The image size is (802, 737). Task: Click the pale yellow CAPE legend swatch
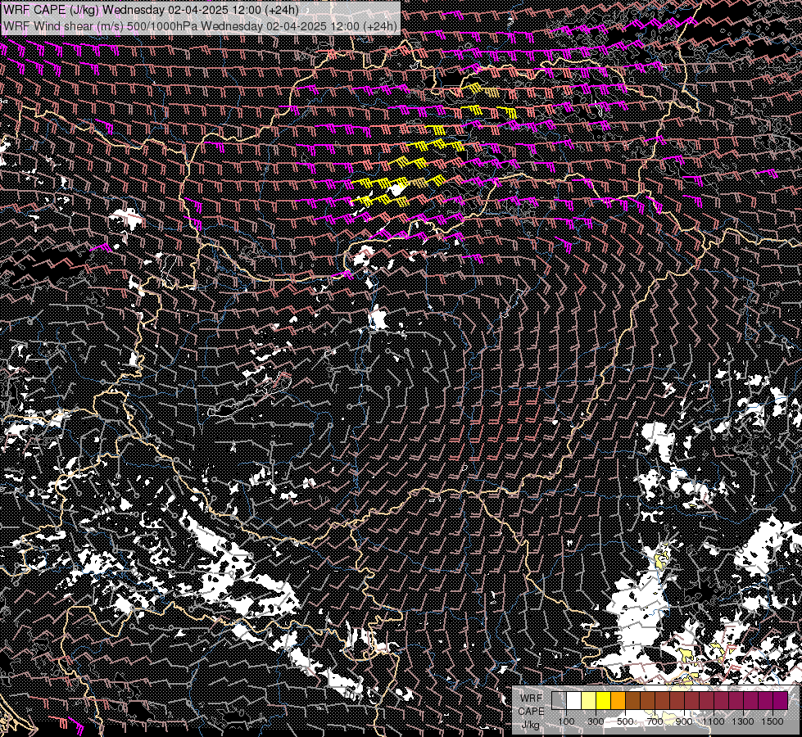[589, 700]
